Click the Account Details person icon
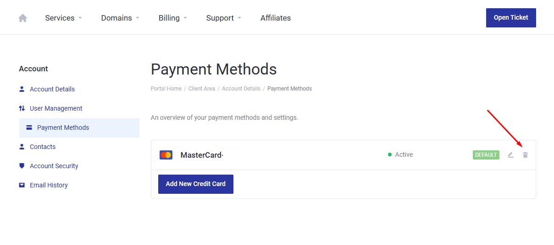Screen dimensions: 554x245 coord(22,89)
